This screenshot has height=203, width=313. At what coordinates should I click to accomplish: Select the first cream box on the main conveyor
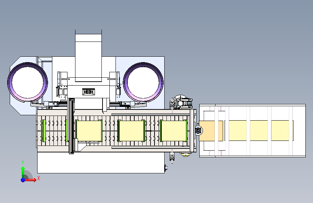point(89,131)
